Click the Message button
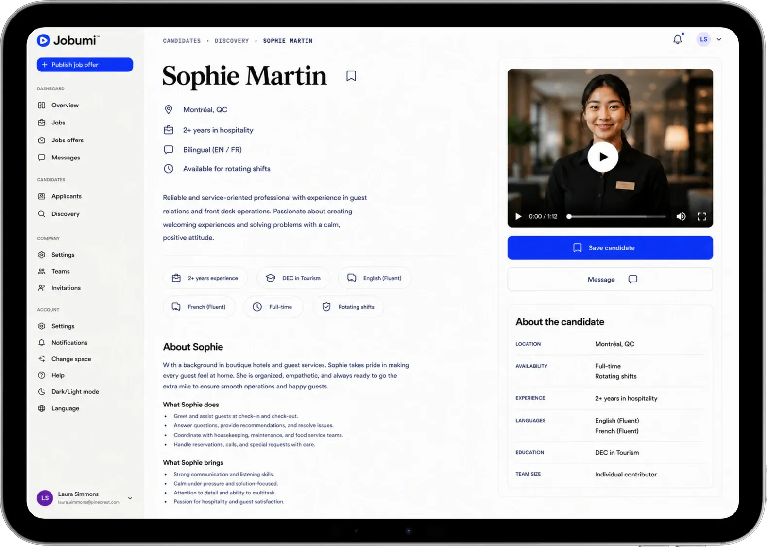The width and height of the screenshot is (767, 547). 610,279
